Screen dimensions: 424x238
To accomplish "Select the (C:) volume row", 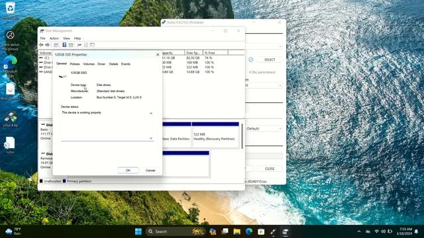I will pyautogui.click(x=46, y=58).
